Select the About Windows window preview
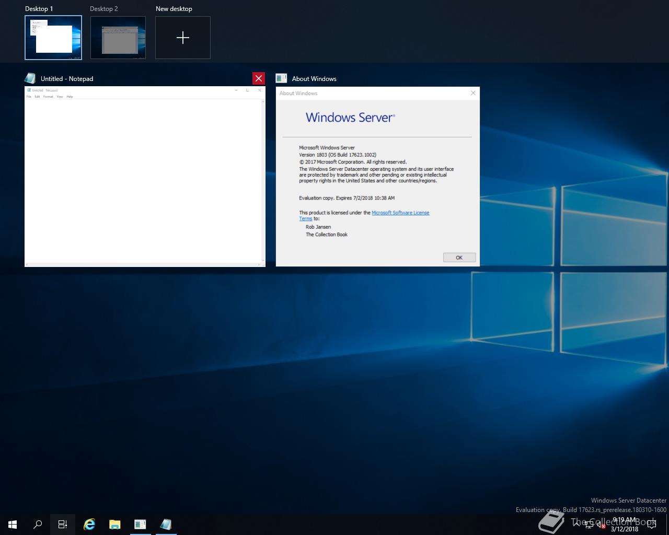The width and height of the screenshot is (669, 535). click(378, 177)
